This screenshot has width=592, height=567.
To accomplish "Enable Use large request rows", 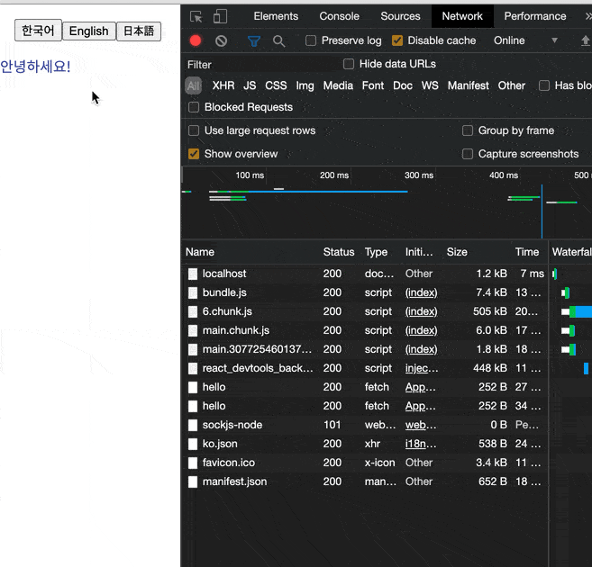I will 194,130.
